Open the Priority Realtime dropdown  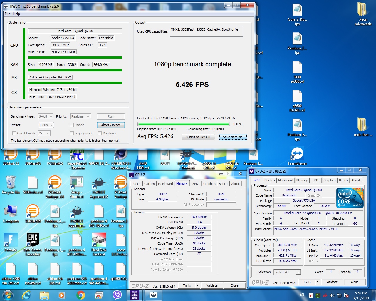point(80,116)
